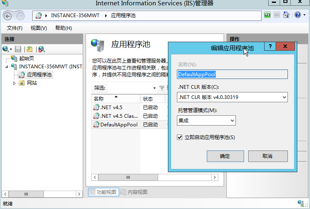Image resolution: width=310 pixels, height=209 pixels.
Task: Open the 帮助(H) menu
Action: [63, 28]
